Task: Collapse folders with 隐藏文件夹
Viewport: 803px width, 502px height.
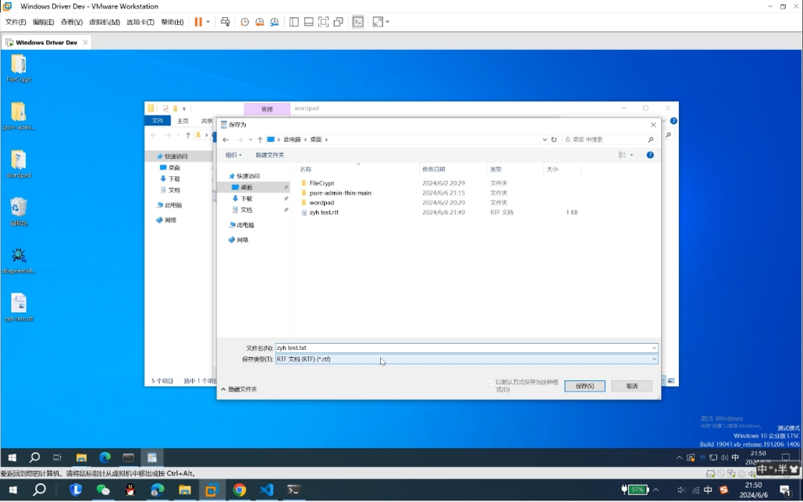Action: (239, 389)
